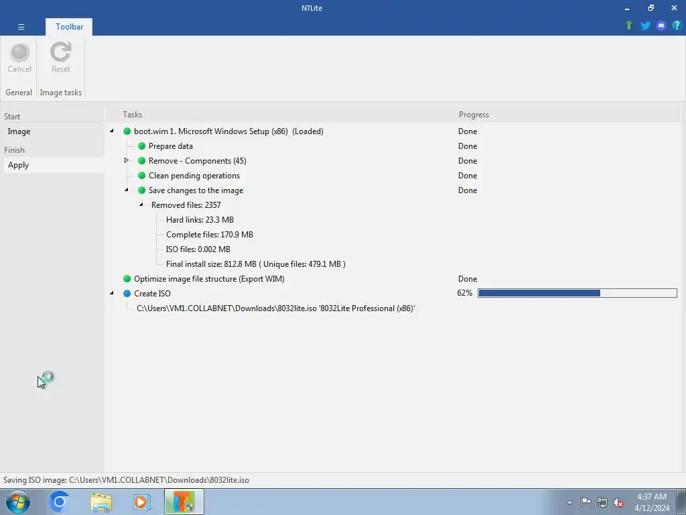The height and width of the screenshot is (515, 686).
Task: Select the Clean pending operations row
Action: [x=194, y=176]
